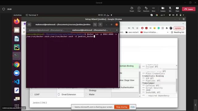Open the Teams Chat panel
198x111 pixels.
pyautogui.click(x=139, y=9)
